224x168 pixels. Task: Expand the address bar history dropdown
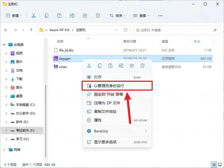[117, 30]
